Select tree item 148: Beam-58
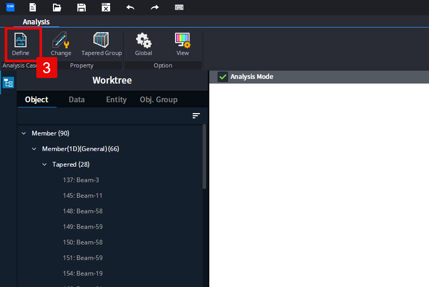The height and width of the screenshot is (287, 429). point(83,211)
